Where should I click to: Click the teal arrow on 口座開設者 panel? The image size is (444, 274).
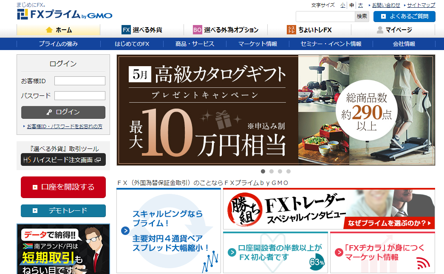tap(232, 252)
